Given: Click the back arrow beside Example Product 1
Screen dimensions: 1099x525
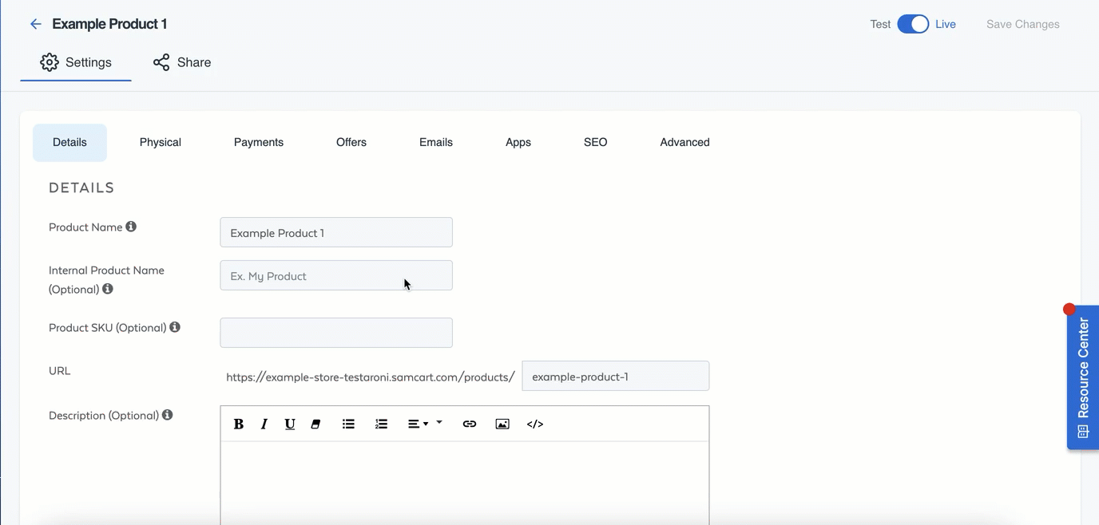Looking at the screenshot, I should pyautogui.click(x=35, y=24).
